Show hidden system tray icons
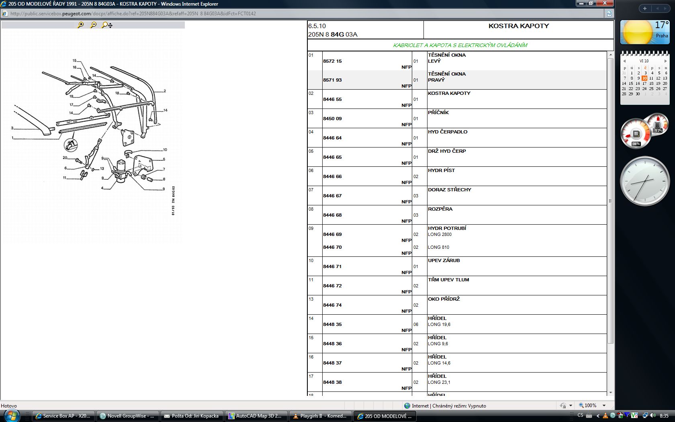The image size is (675, 422). [x=598, y=416]
